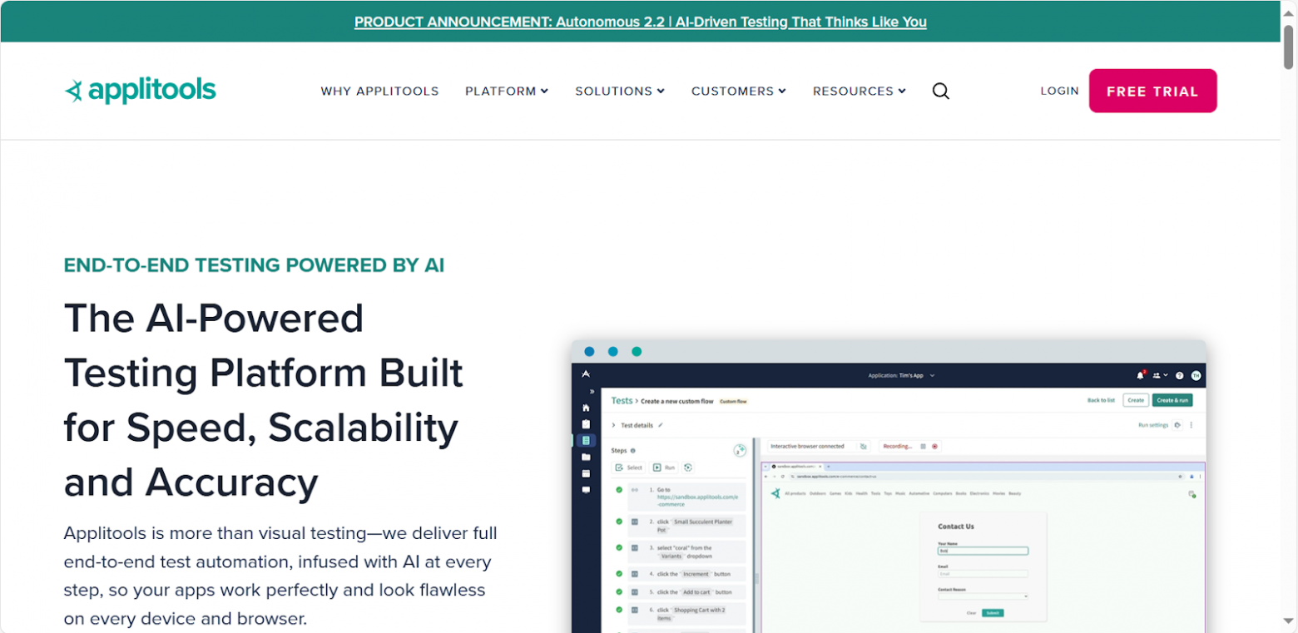Expand the SOLUTIONS dropdown menu
The image size is (1298, 633).
(x=620, y=91)
